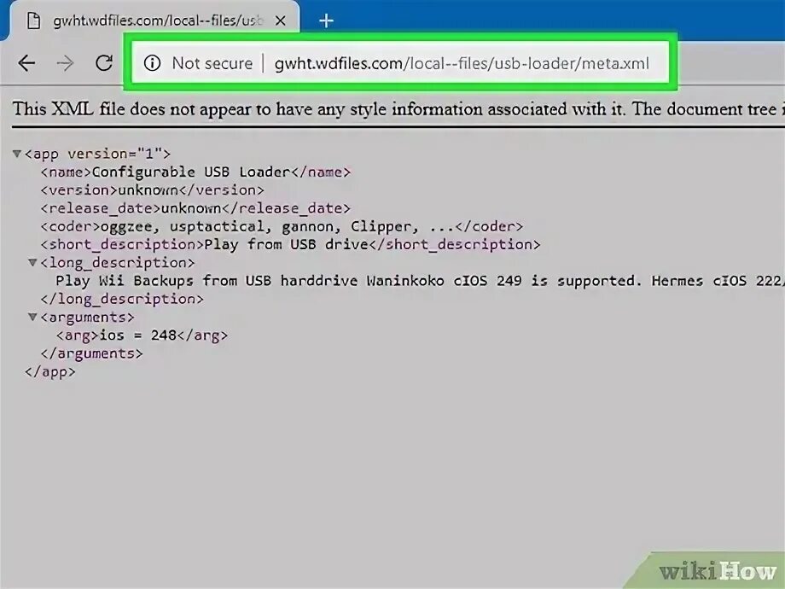Collapse the long_description node
The image size is (785, 589).
32,262
